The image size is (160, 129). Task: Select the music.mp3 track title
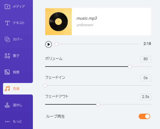(x=87, y=18)
